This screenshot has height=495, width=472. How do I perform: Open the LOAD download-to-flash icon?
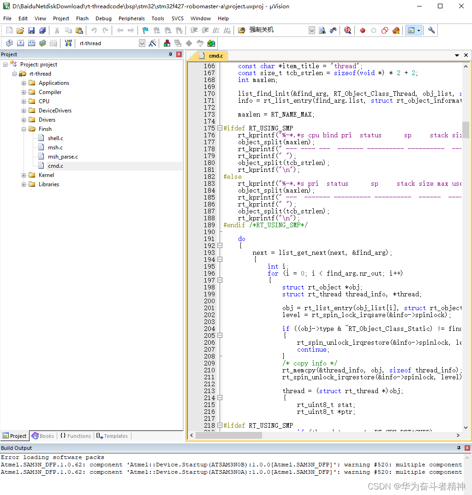(67, 43)
